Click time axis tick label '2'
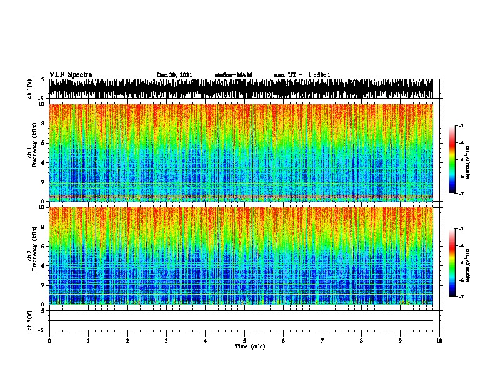 coord(127,341)
